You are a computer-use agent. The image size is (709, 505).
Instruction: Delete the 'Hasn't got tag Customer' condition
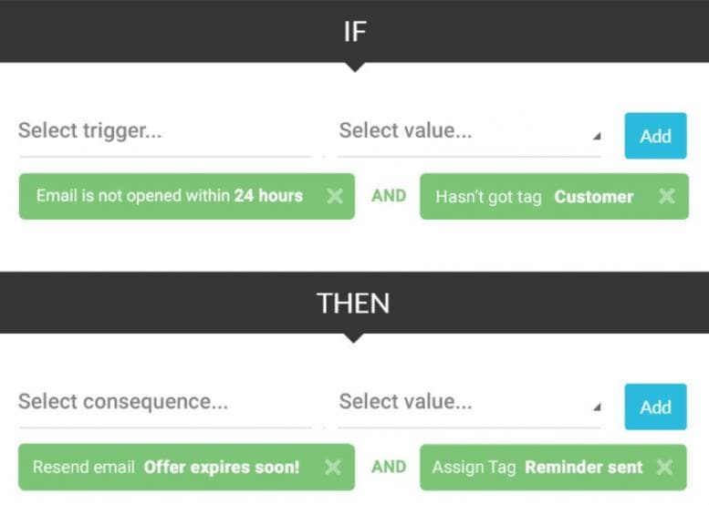click(667, 196)
